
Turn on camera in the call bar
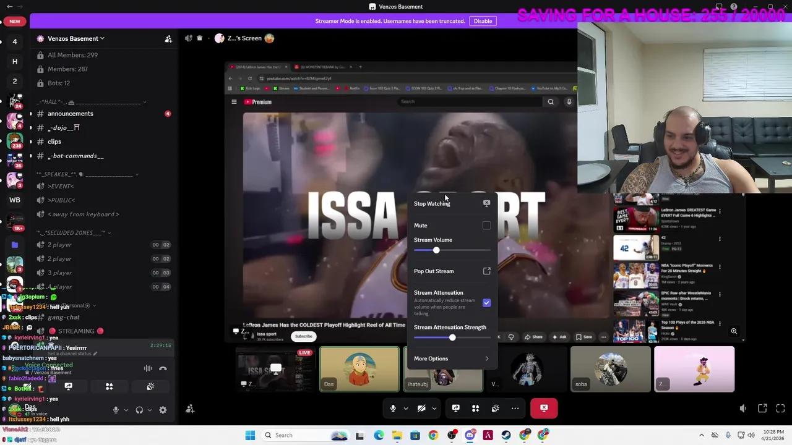coord(421,408)
